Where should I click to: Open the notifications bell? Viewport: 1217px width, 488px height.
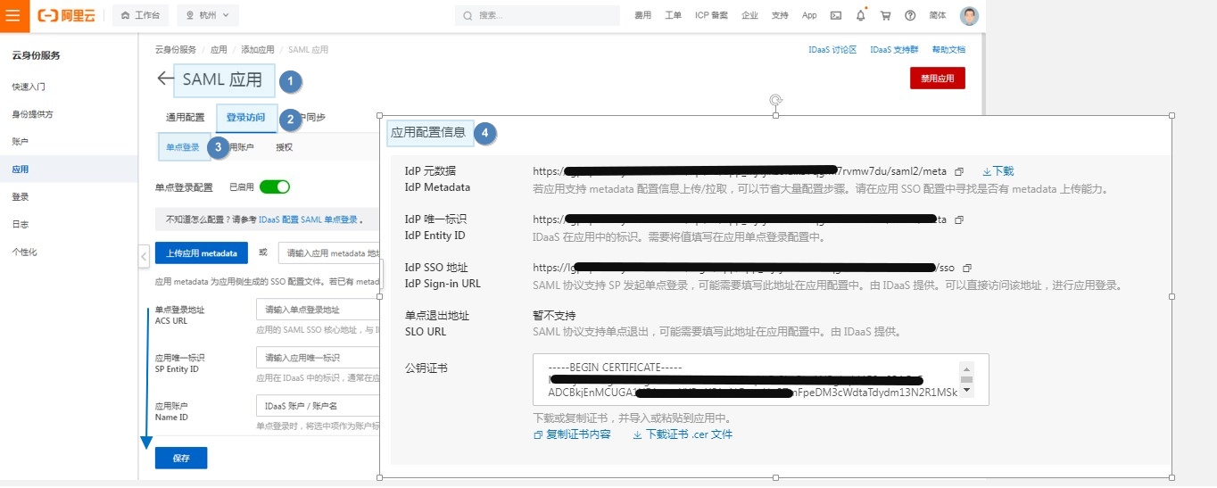point(860,15)
